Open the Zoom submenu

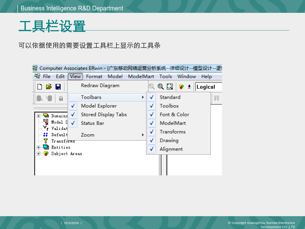(x=107, y=135)
